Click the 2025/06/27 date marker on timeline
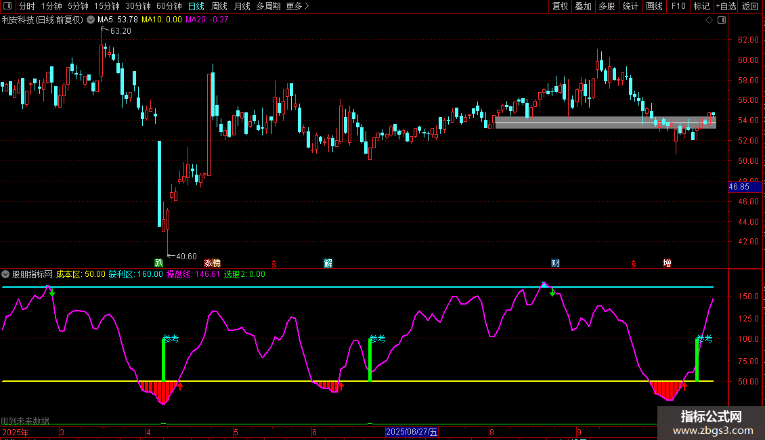The width and height of the screenshot is (765, 440). (x=412, y=432)
